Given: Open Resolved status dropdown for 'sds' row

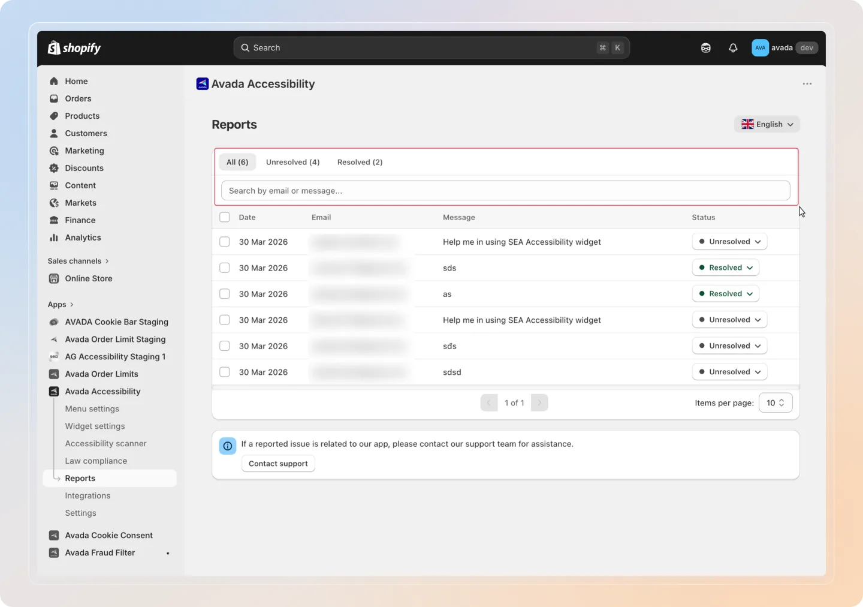Looking at the screenshot, I should coord(726,268).
